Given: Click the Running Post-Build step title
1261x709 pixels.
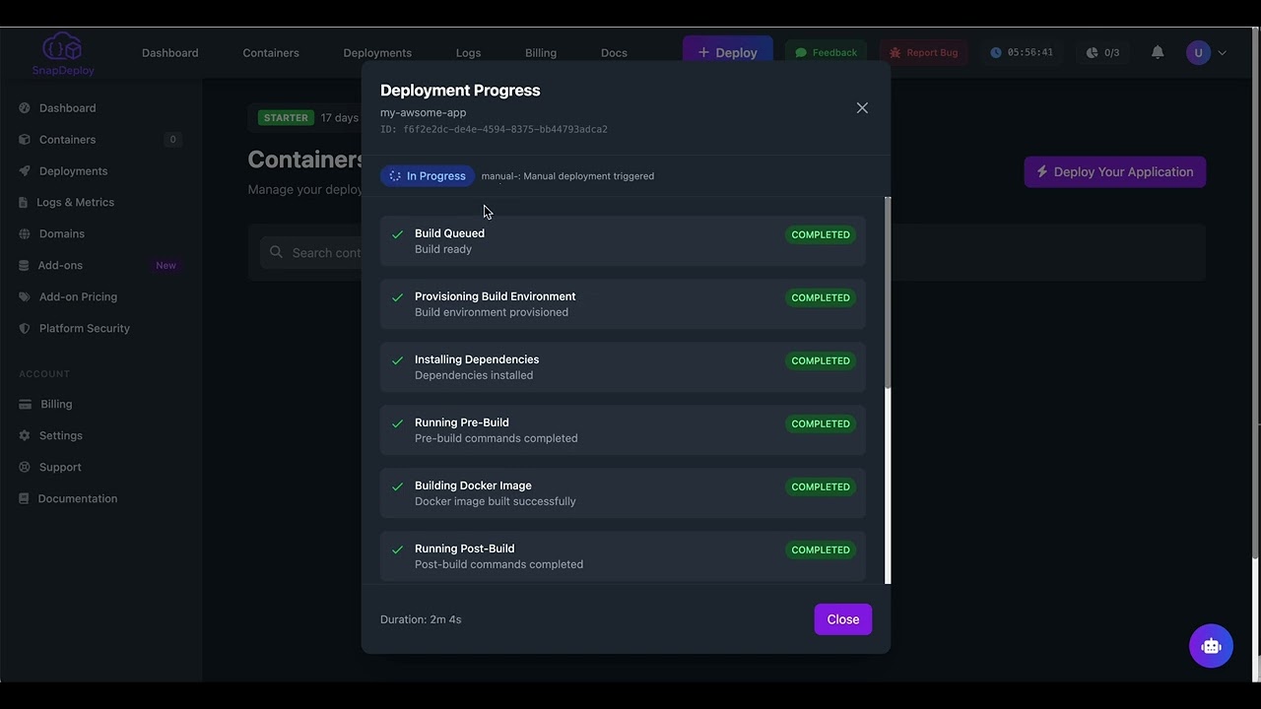Looking at the screenshot, I should pos(465,548).
